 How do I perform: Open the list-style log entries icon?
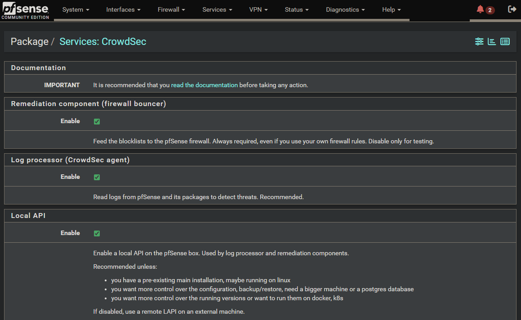(x=505, y=42)
